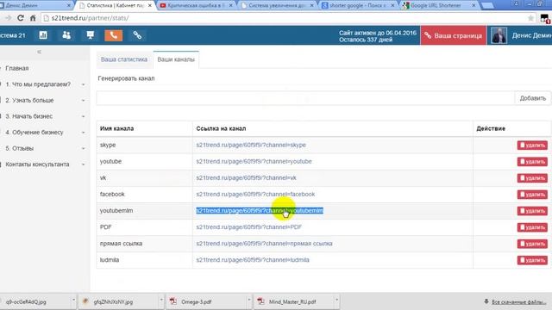Delete the прямая ссылка channel
The image size is (552, 310).
click(532, 244)
